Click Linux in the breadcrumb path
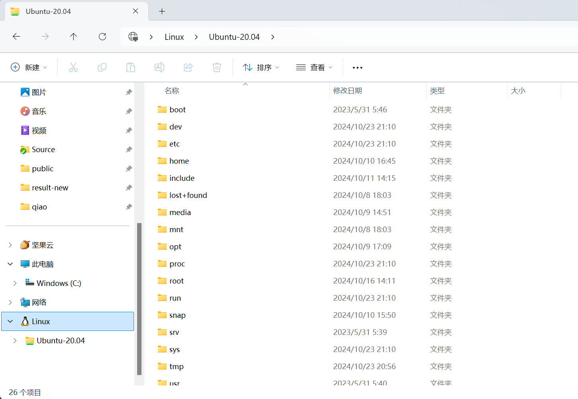This screenshot has height=399, width=578. [x=174, y=37]
